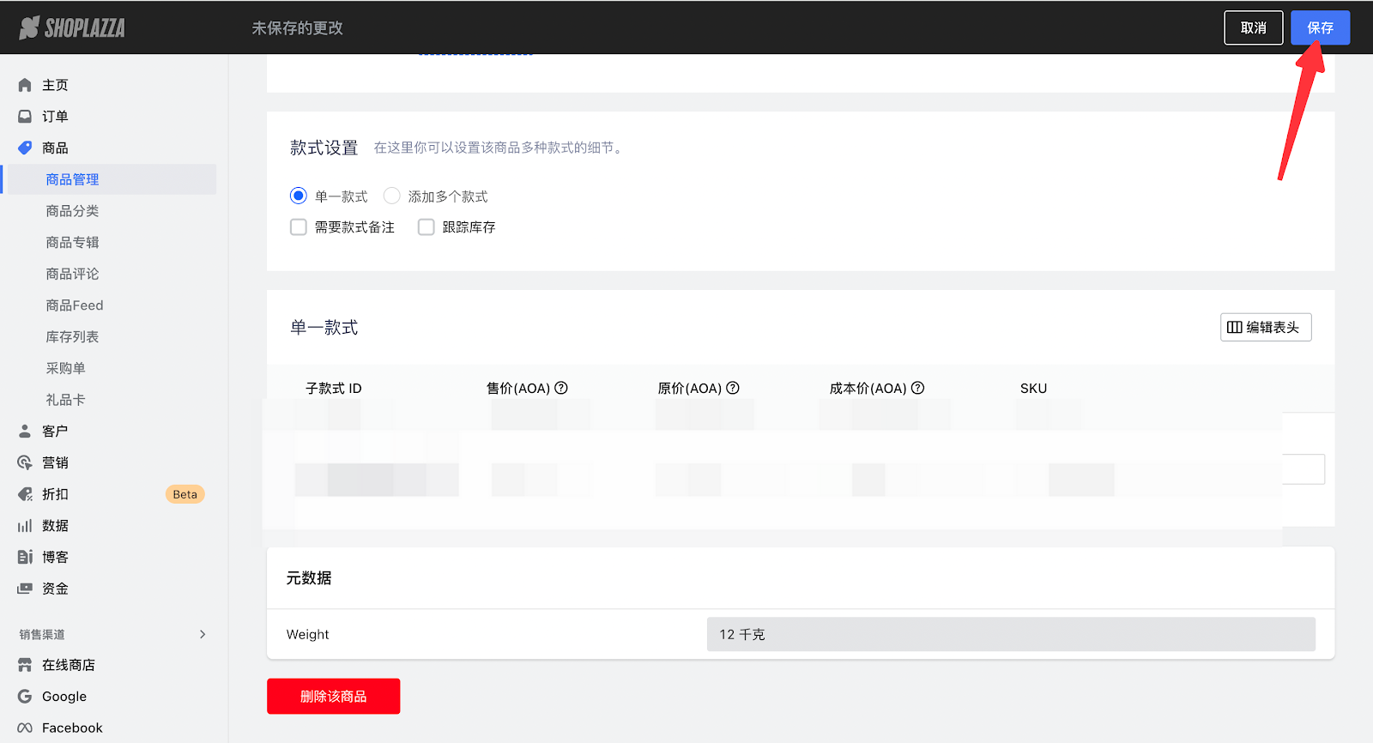Open the home (主页) sidebar icon
The image size is (1373, 743).
[x=25, y=85]
